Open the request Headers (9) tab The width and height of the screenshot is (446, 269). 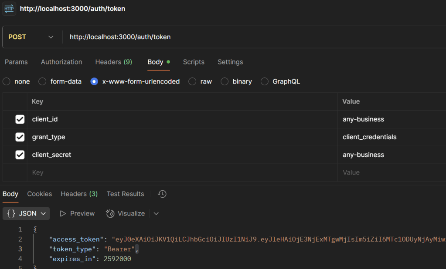[113, 62]
